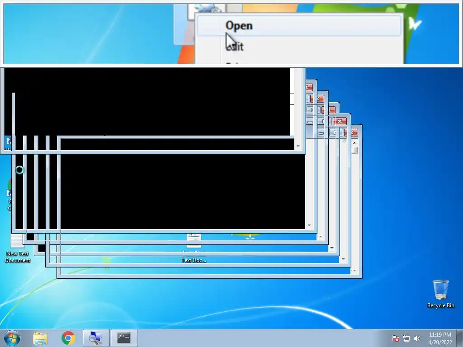The image size is (463, 347).
Task: Launch Google Chrome from the taskbar
Action: pos(68,338)
